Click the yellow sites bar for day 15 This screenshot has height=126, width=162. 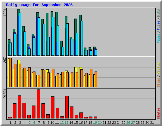click(76, 70)
